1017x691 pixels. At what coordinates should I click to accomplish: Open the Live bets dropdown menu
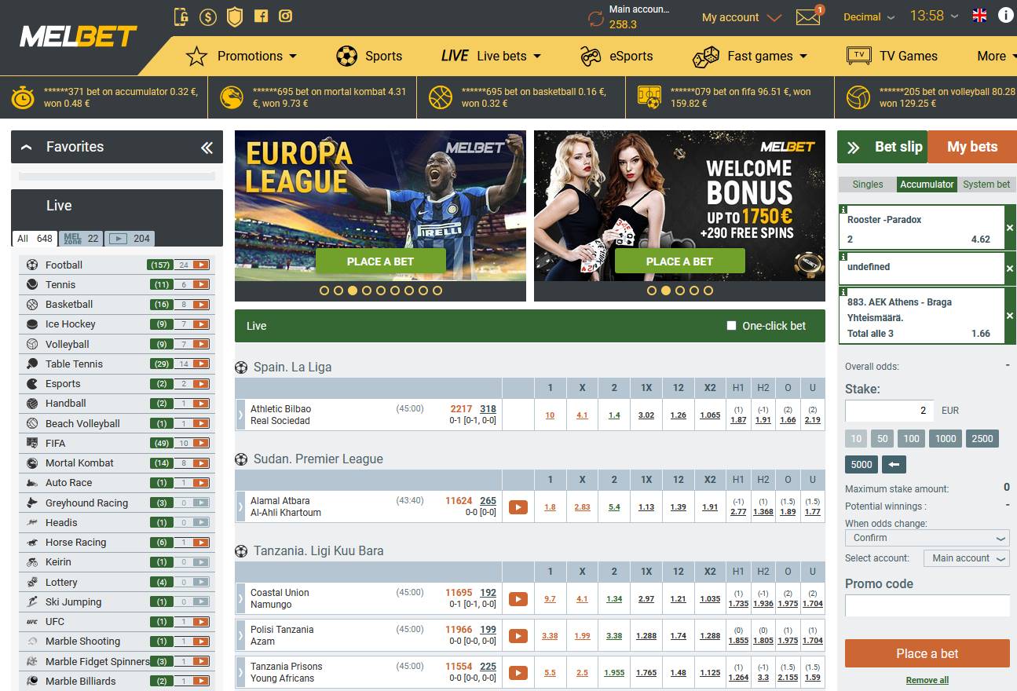tap(491, 56)
